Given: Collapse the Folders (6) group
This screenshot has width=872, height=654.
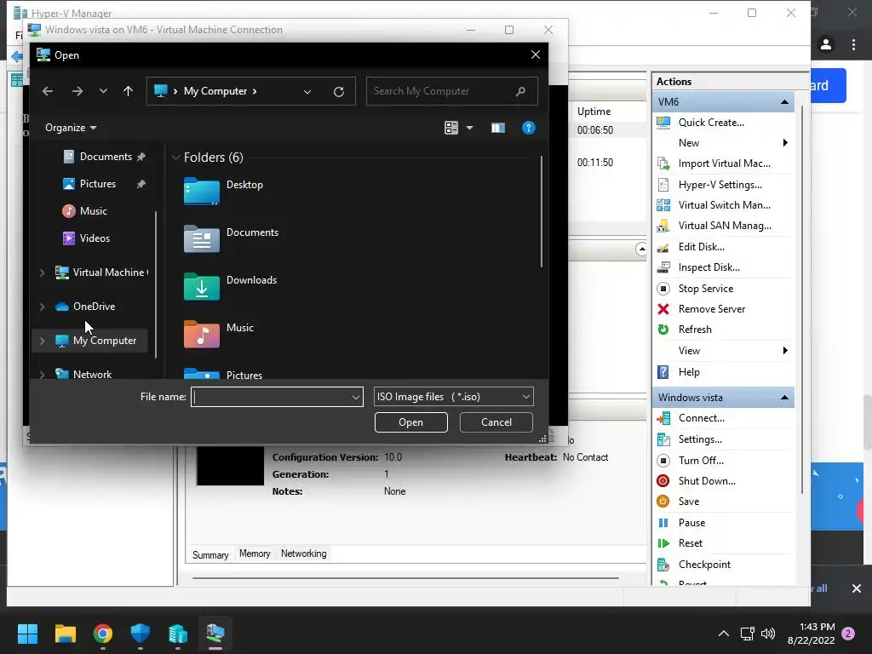Looking at the screenshot, I should [x=175, y=158].
